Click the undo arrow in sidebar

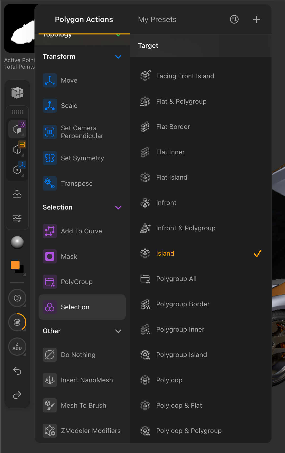pyautogui.click(x=17, y=371)
